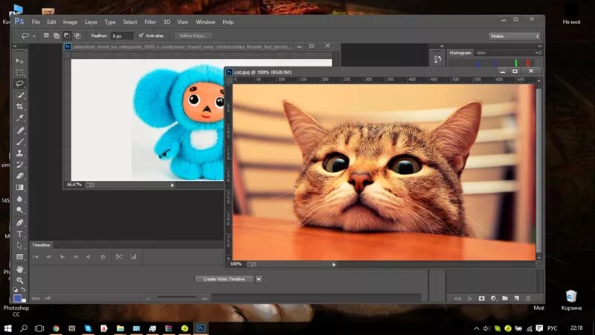Select the Rectangular Marquee tool
This screenshot has height=335, width=595.
click(20, 72)
